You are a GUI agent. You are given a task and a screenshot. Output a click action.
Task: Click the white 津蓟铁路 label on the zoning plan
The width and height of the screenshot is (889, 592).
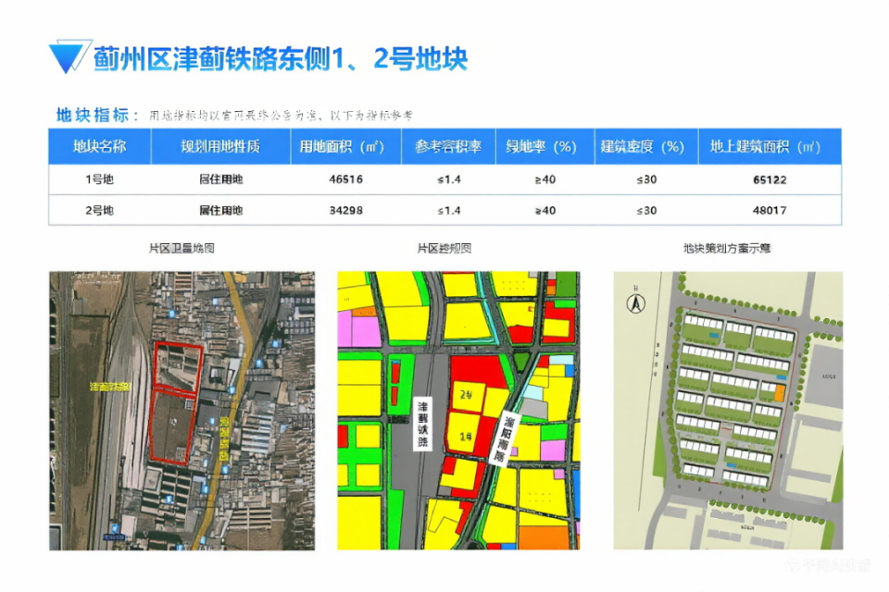[423, 424]
